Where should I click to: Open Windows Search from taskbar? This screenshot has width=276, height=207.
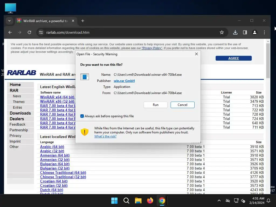[x=126, y=201]
